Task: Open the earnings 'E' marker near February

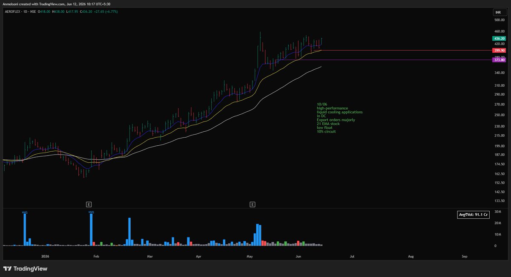Action: point(89,204)
